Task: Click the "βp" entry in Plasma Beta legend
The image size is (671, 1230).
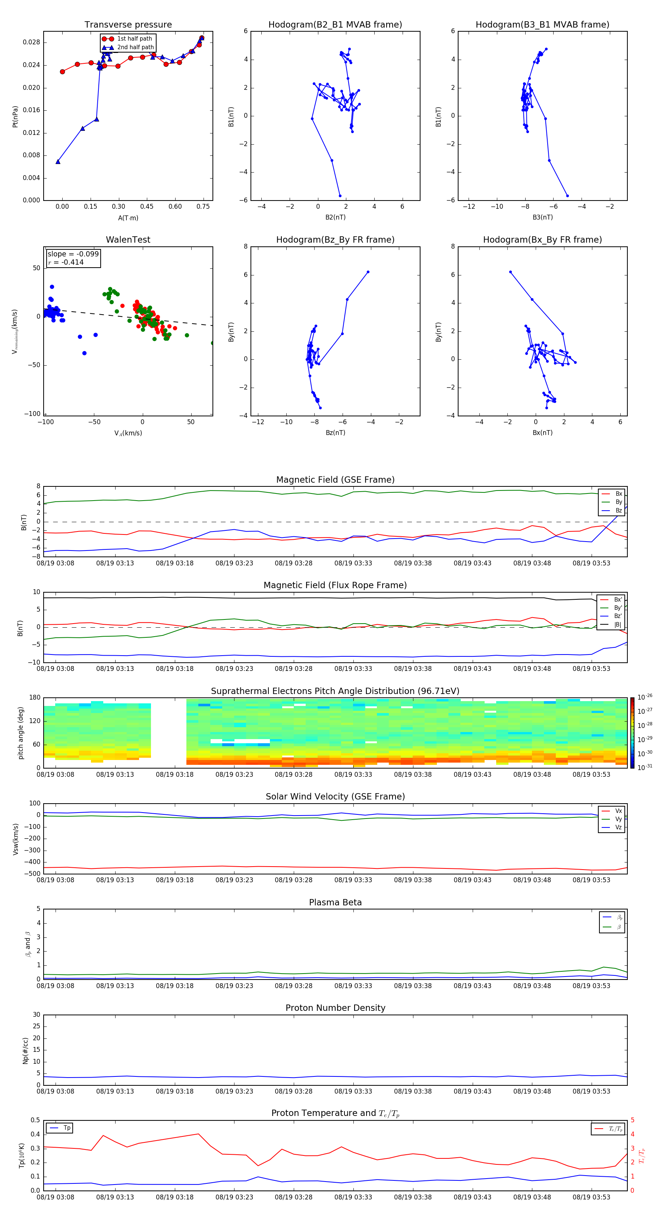Action: pos(613,917)
